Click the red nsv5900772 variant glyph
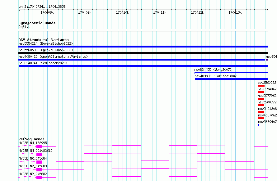 coord(261,105)
